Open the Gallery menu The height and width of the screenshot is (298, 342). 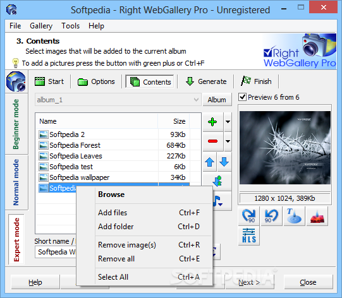click(41, 26)
